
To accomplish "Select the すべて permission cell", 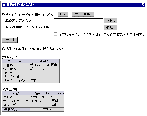I will pos(55,97).
